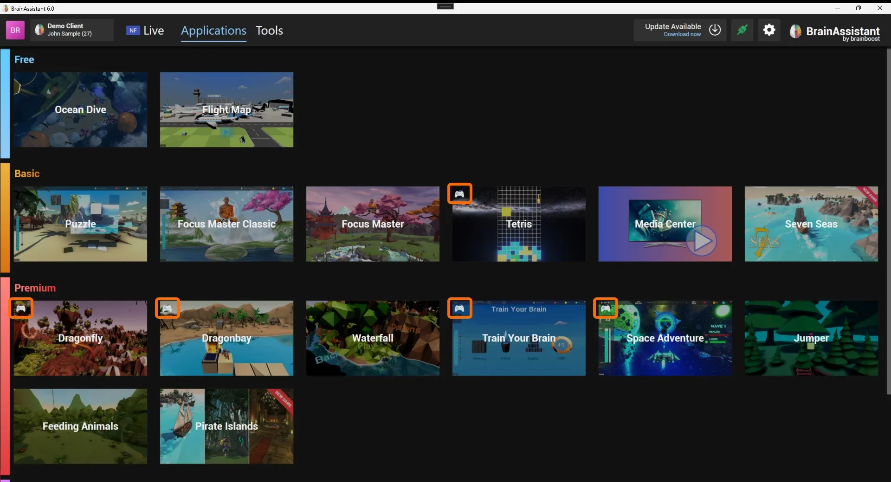Viewport: 891px width, 482px height.
Task: Open the Puzzle game tile
Action: click(x=80, y=224)
